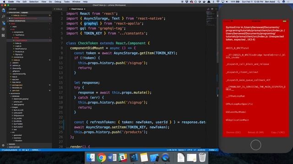Open TextField.js in the explorer
293x164 pixels.
[x=20, y=35]
